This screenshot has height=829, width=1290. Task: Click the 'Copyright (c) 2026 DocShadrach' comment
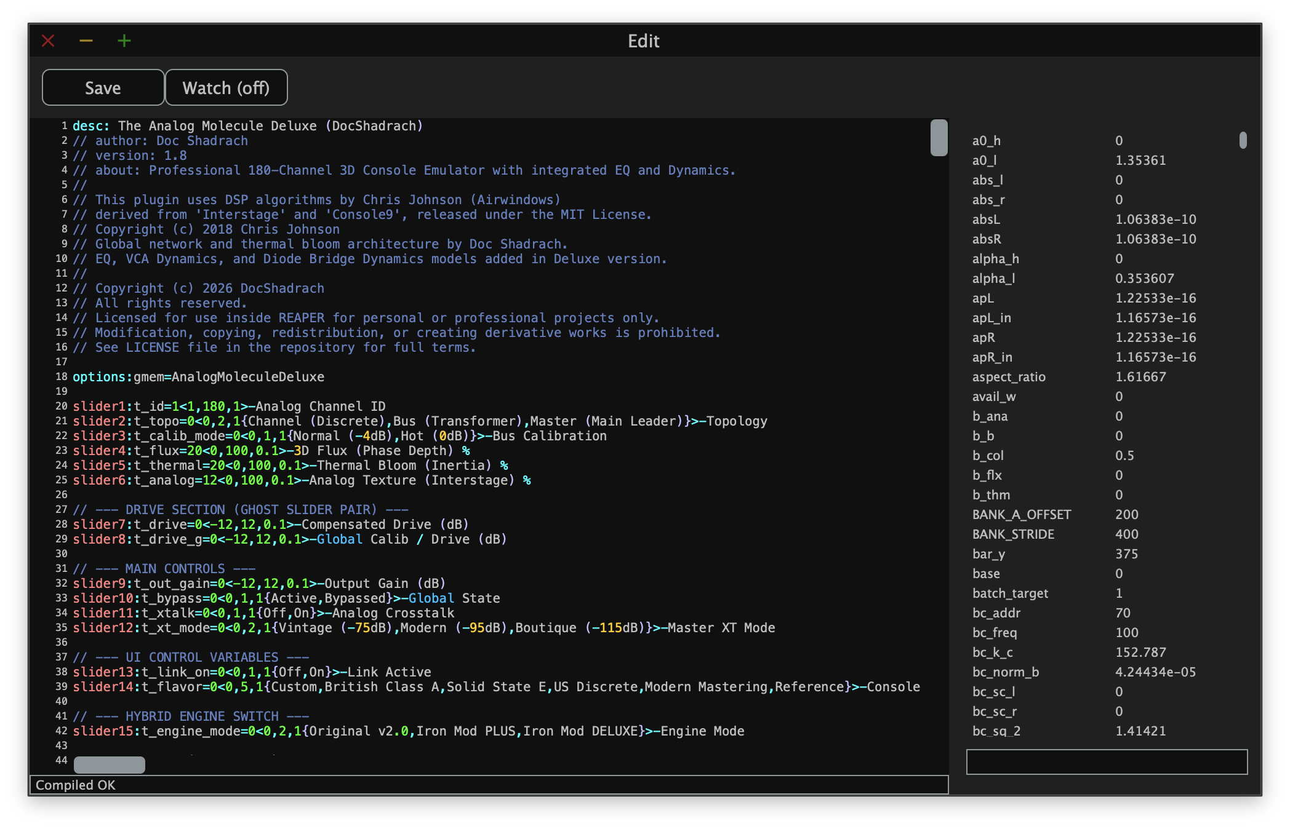(x=198, y=288)
